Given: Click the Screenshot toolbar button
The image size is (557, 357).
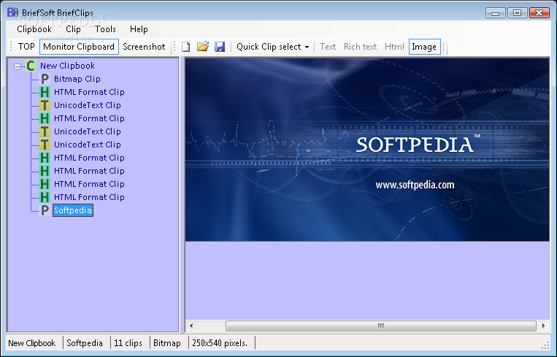Looking at the screenshot, I should click(144, 47).
